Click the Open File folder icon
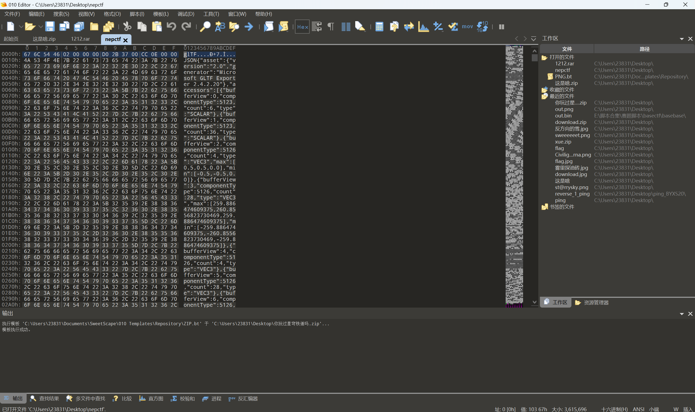Viewport: 695px width, 412px height. (x=30, y=27)
